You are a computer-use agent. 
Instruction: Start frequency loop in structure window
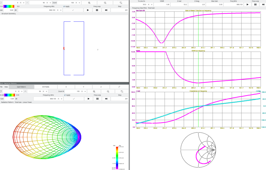point(88,10)
